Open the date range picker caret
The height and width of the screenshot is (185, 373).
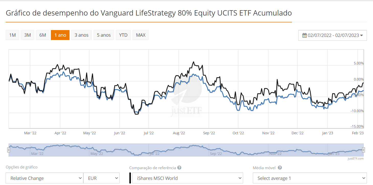(361, 35)
